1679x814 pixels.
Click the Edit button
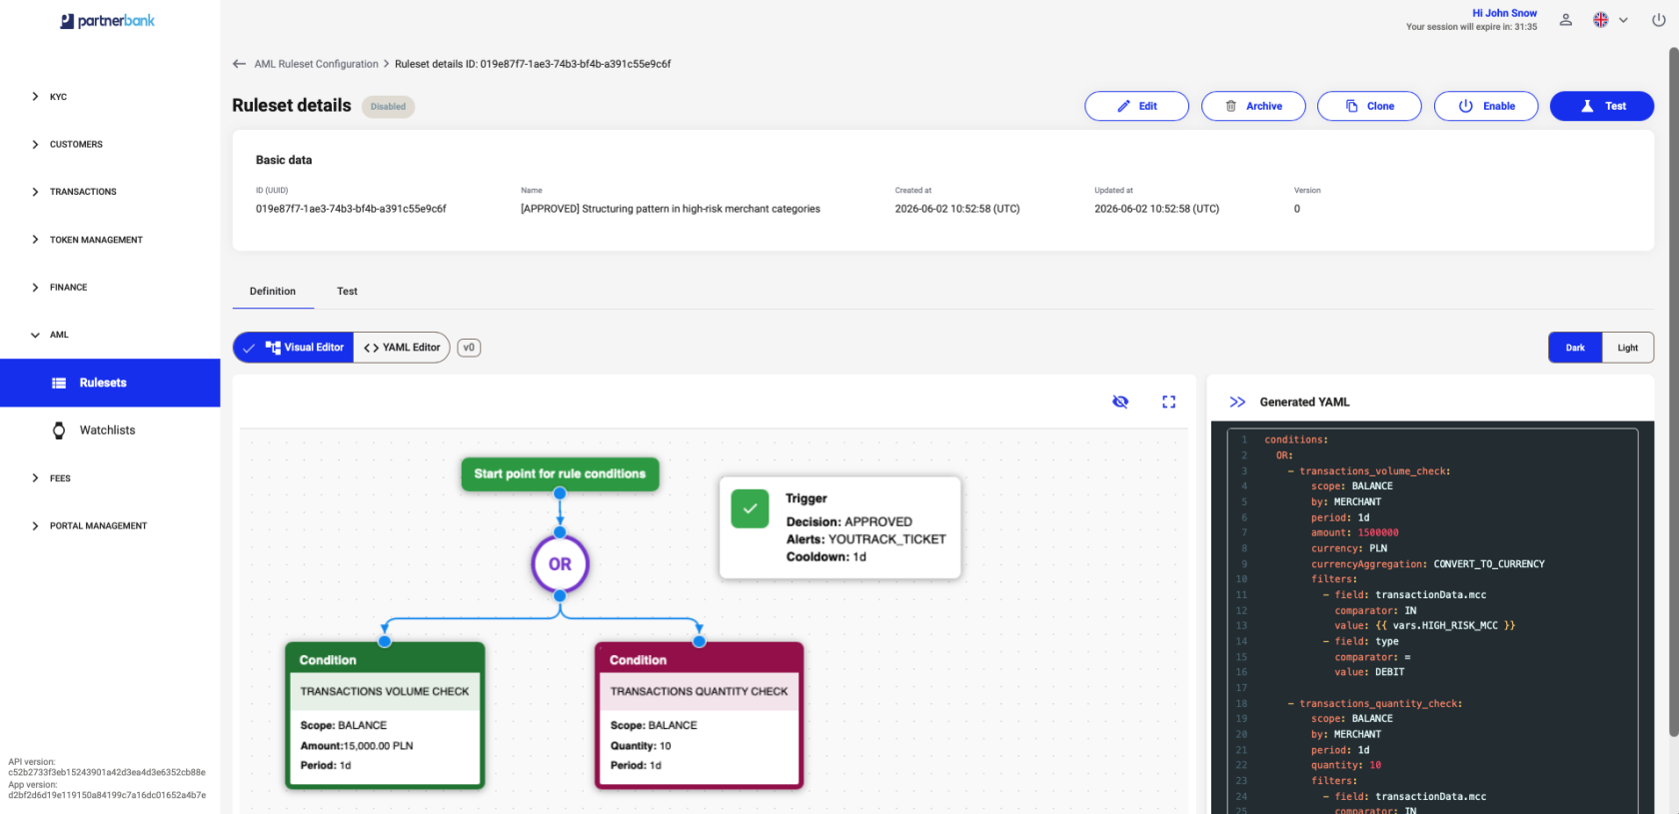pos(1136,106)
